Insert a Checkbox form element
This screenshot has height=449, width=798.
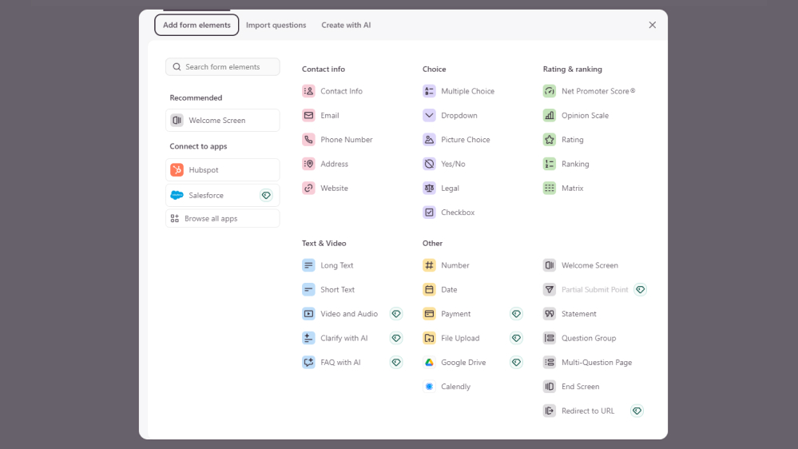tap(457, 213)
